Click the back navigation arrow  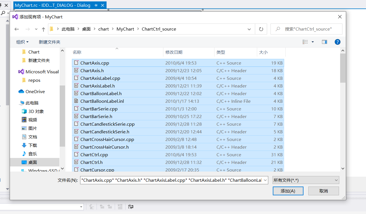click(x=16, y=29)
